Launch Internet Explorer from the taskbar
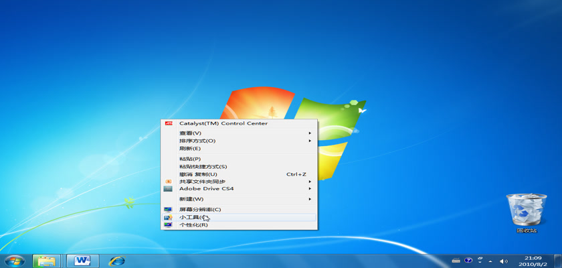The width and height of the screenshot is (562, 268). click(117, 261)
